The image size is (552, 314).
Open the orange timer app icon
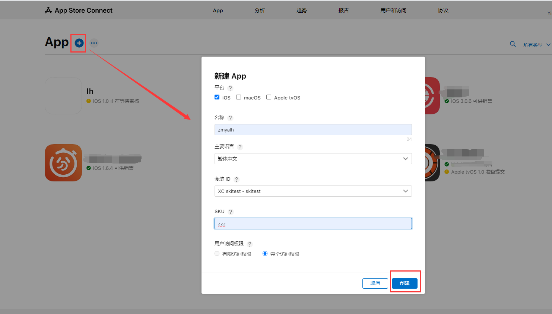click(x=63, y=163)
